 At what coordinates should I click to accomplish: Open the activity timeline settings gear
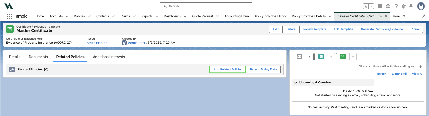tap(420, 66)
